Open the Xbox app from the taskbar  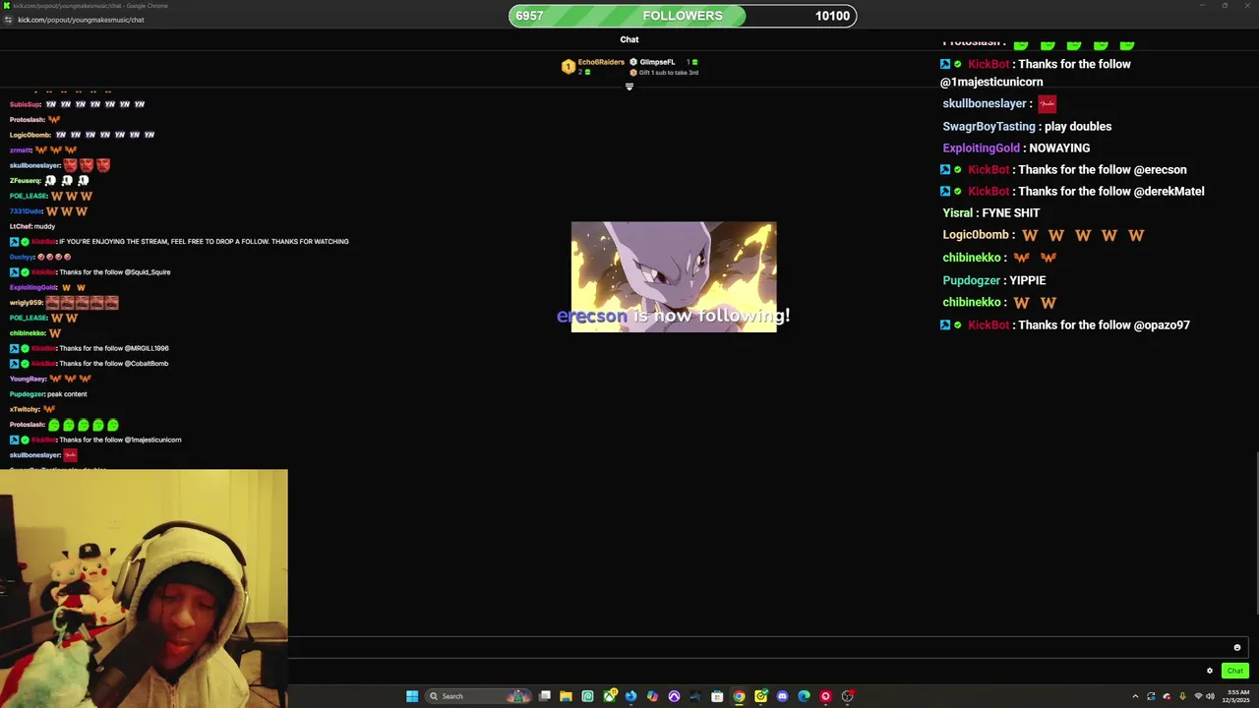[610, 696]
